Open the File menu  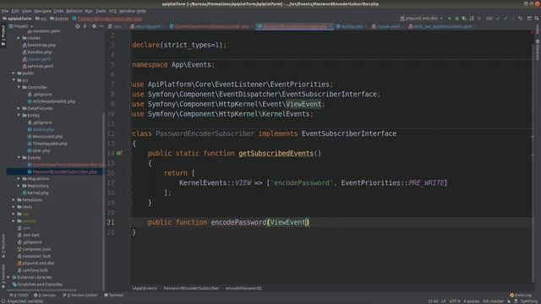[x=5, y=11]
